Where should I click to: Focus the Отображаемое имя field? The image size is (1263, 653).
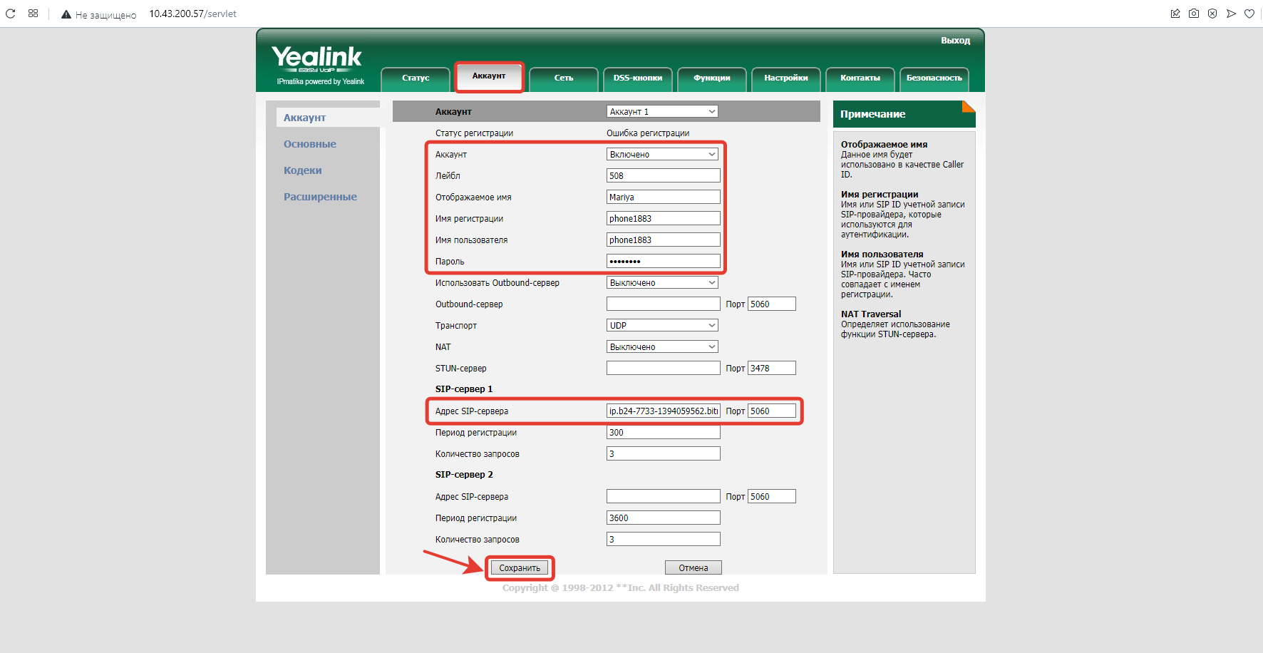tap(664, 197)
